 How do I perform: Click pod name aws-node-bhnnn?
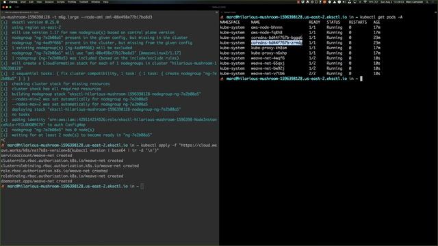[x=266, y=27]
